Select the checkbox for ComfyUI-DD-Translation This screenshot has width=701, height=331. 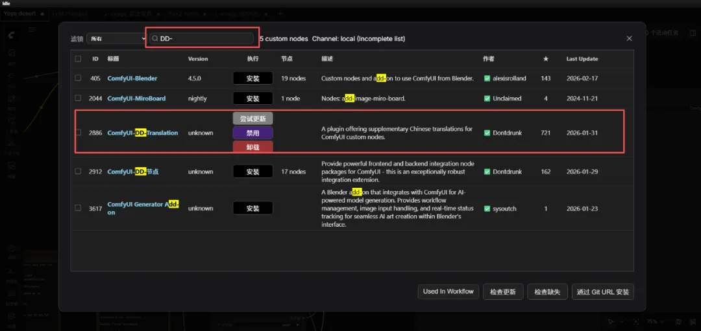79,133
